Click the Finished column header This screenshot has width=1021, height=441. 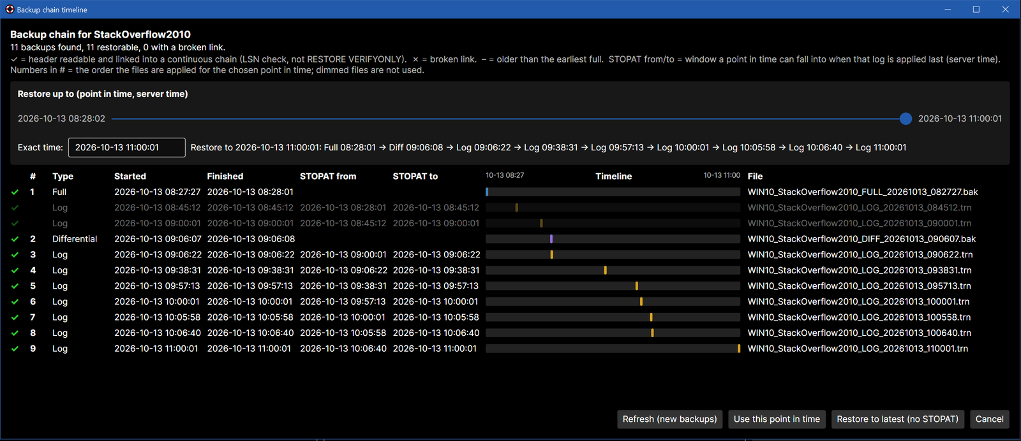225,177
